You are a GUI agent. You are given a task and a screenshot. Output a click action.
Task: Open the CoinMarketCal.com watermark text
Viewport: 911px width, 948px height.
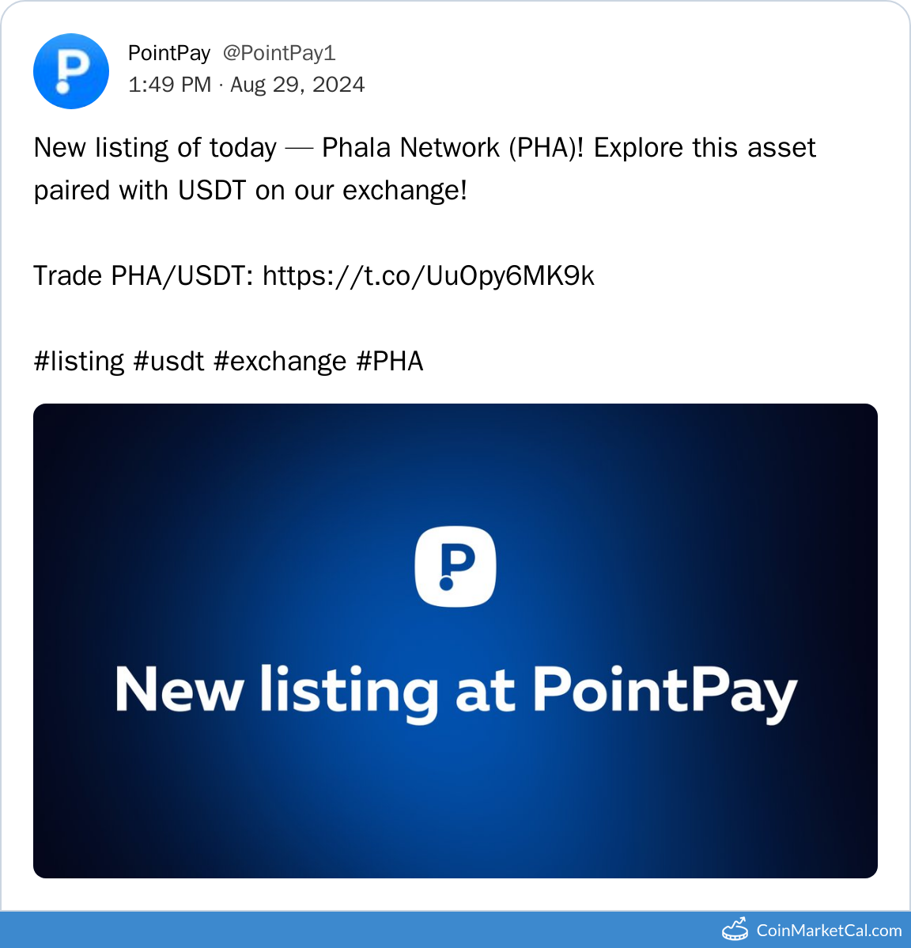829,931
